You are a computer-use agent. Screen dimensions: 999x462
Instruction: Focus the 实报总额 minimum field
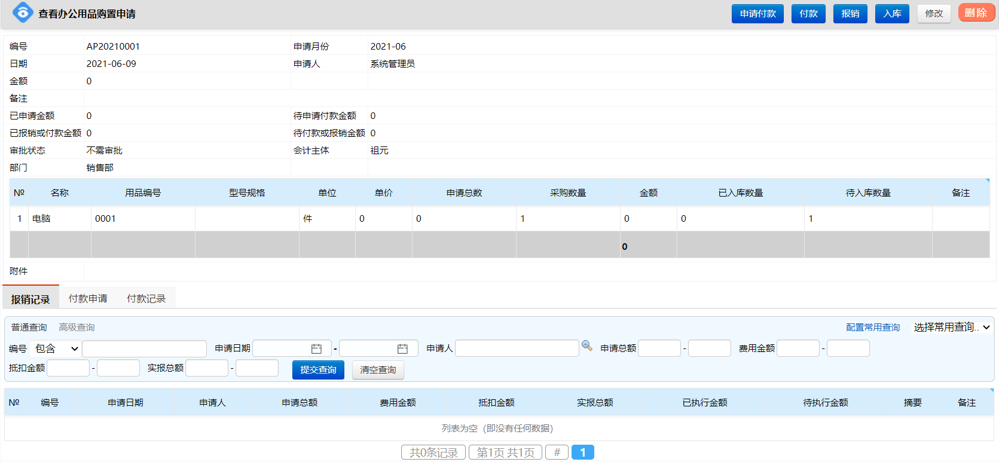207,368
